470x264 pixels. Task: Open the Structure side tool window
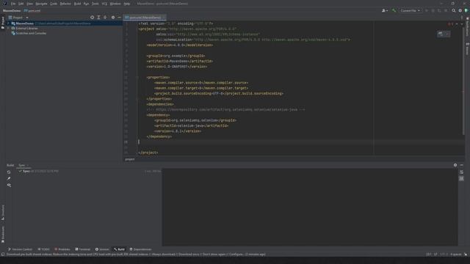click(x=3, y=213)
